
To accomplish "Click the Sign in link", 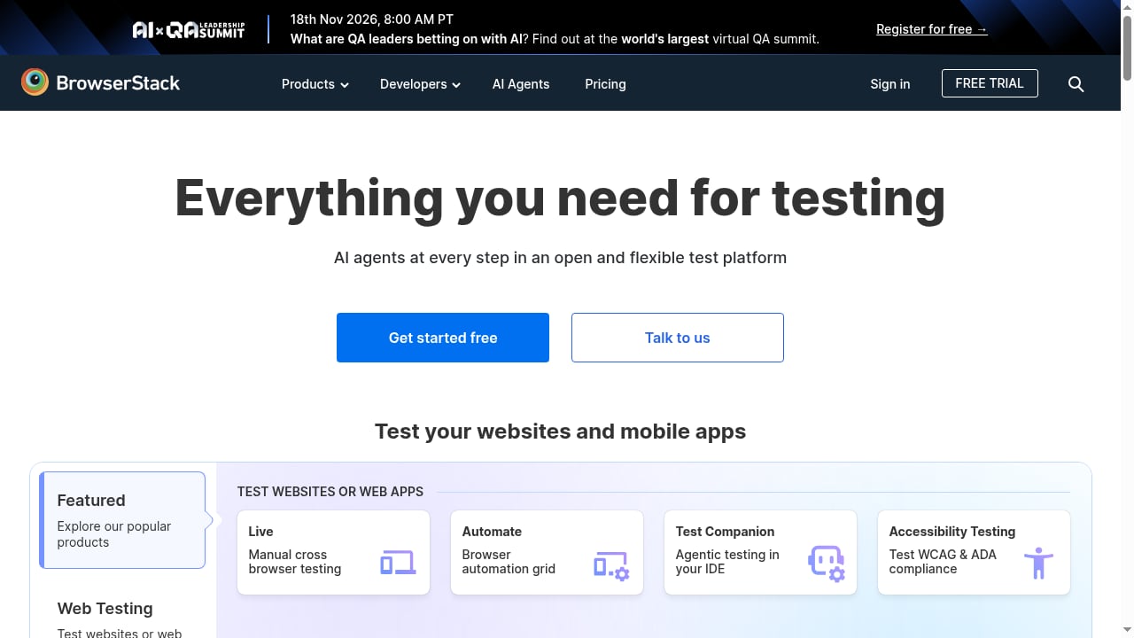I will (x=889, y=84).
